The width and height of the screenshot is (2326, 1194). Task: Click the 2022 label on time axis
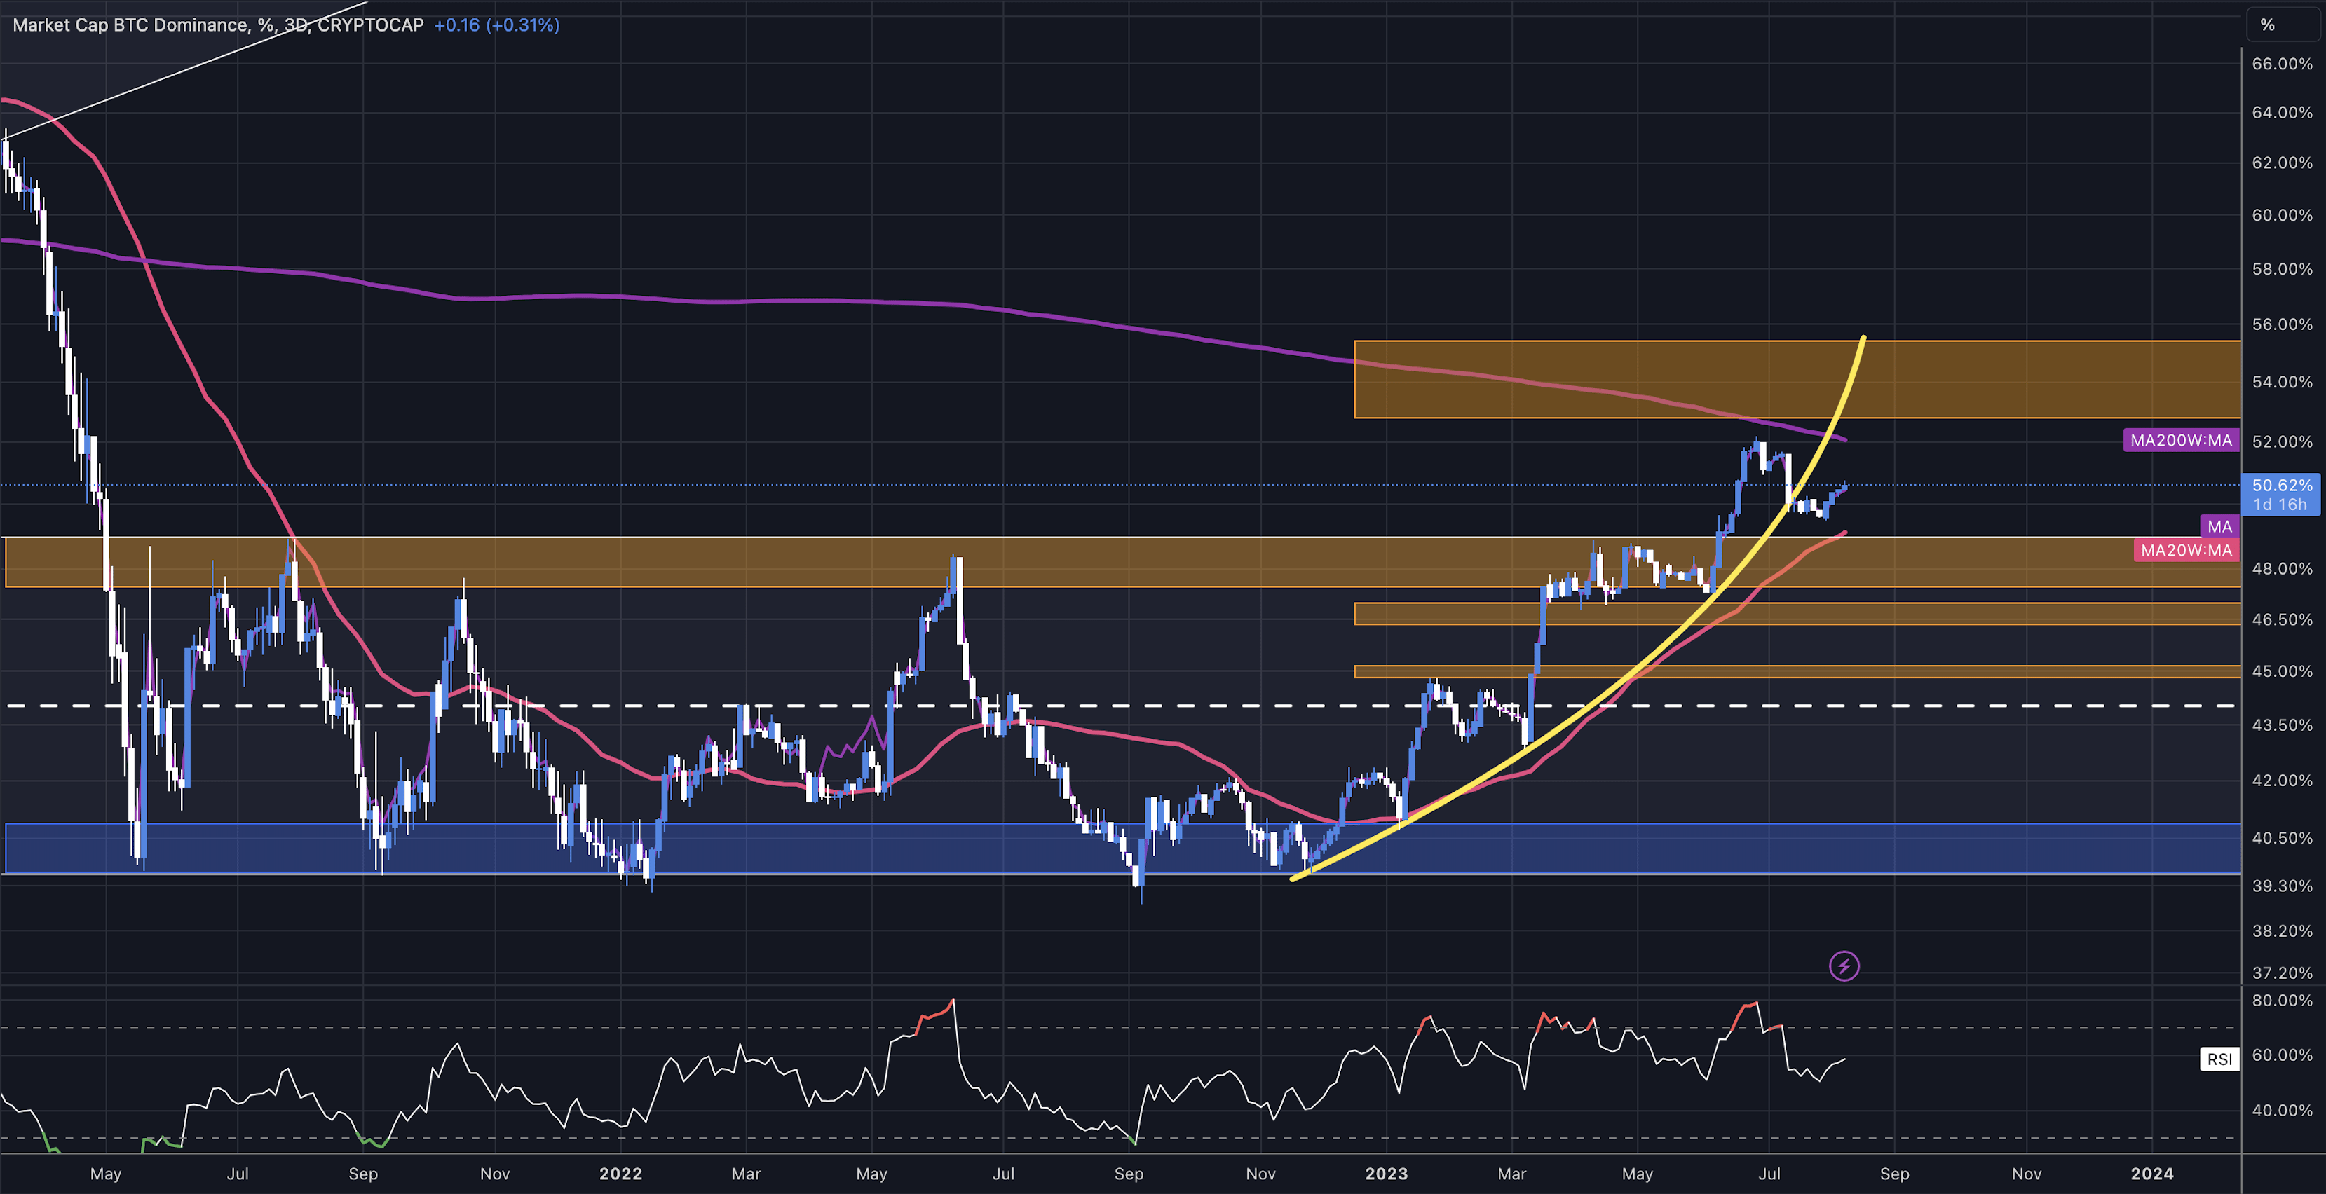(x=620, y=1174)
